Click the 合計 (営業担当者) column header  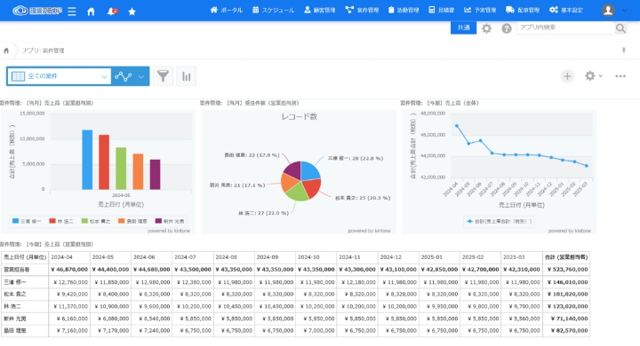pos(566,257)
